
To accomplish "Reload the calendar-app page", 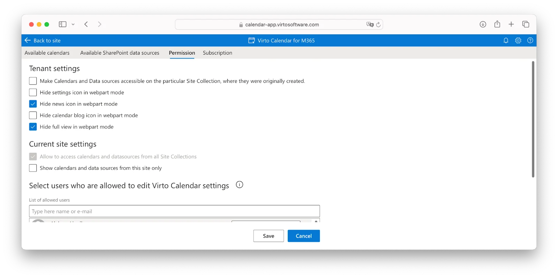I will [x=378, y=24].
